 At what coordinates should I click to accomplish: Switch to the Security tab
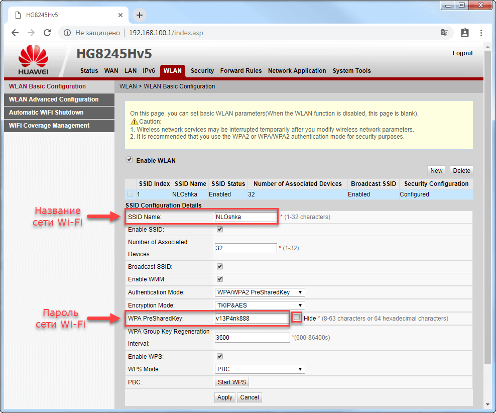202,71
